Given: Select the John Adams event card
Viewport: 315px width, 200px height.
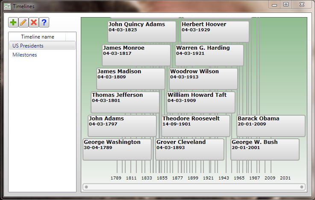Looking at the screenshot, I should click(122, 126).
